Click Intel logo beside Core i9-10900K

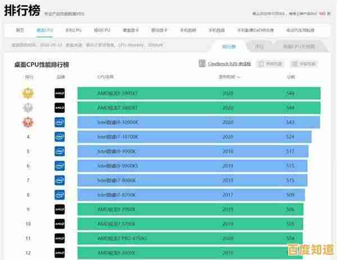click(x=60, y=122)
